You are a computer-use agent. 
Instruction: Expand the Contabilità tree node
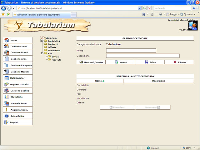[42, 41]
